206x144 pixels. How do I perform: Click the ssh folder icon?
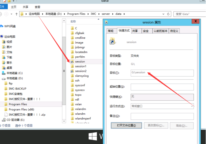(72, 80)
